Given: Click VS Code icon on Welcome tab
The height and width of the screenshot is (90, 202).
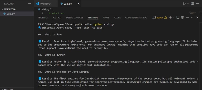Looking at the screenshot, I should 38,4.
